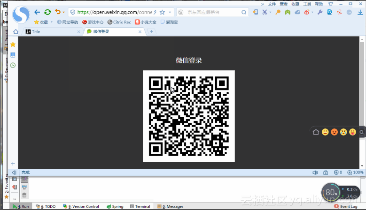Click the grey more-extensions ellipsis icon
366x211 pixels.
(349, 12)
